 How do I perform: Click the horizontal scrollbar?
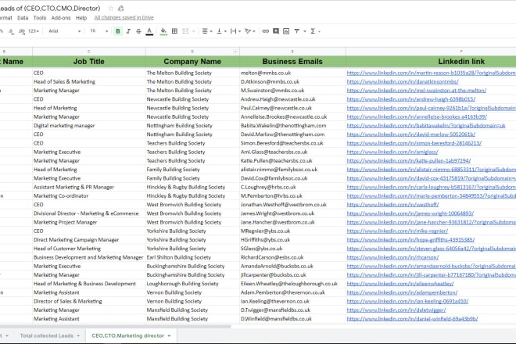pyautogui.click(x=115, y=327)
